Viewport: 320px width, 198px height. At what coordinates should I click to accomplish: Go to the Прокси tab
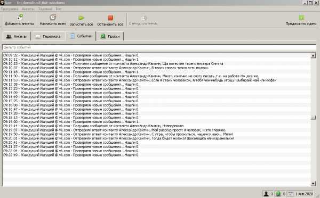pyautogui.click(x=110, y=37)
